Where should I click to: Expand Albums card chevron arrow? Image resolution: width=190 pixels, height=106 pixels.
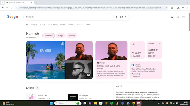[x=159, y=44]
